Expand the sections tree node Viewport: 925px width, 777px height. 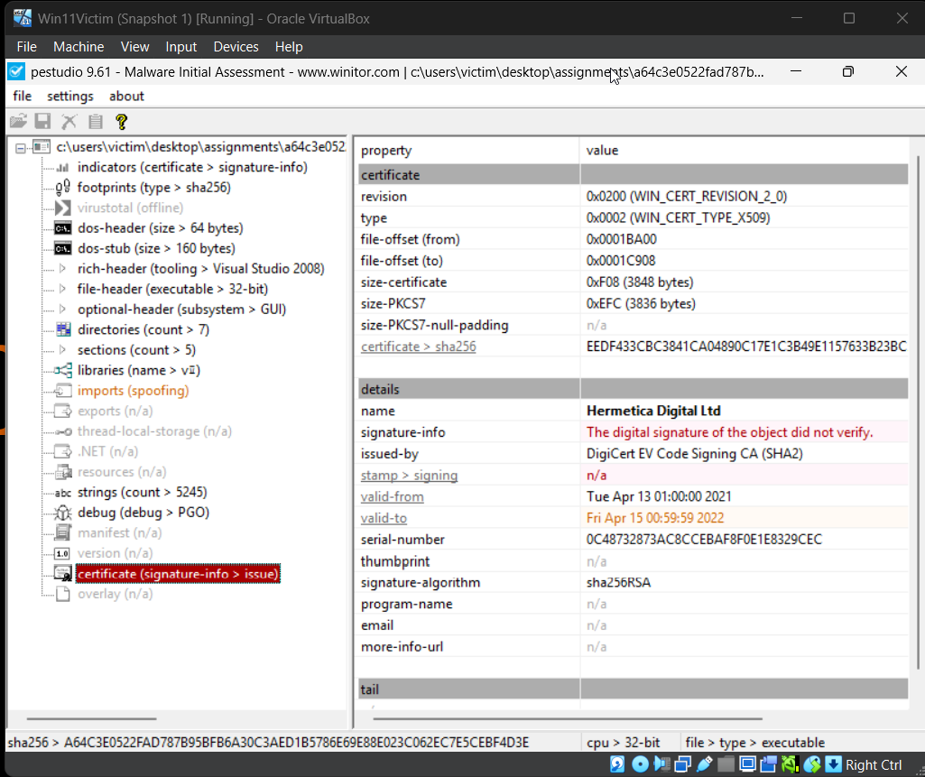coord(62,350)
